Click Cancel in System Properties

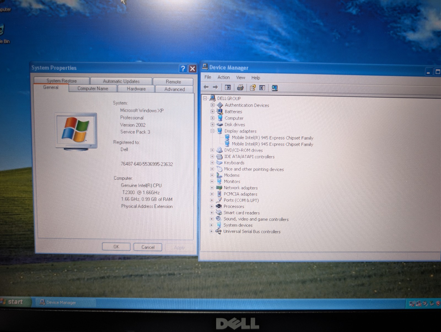[148, 247]
